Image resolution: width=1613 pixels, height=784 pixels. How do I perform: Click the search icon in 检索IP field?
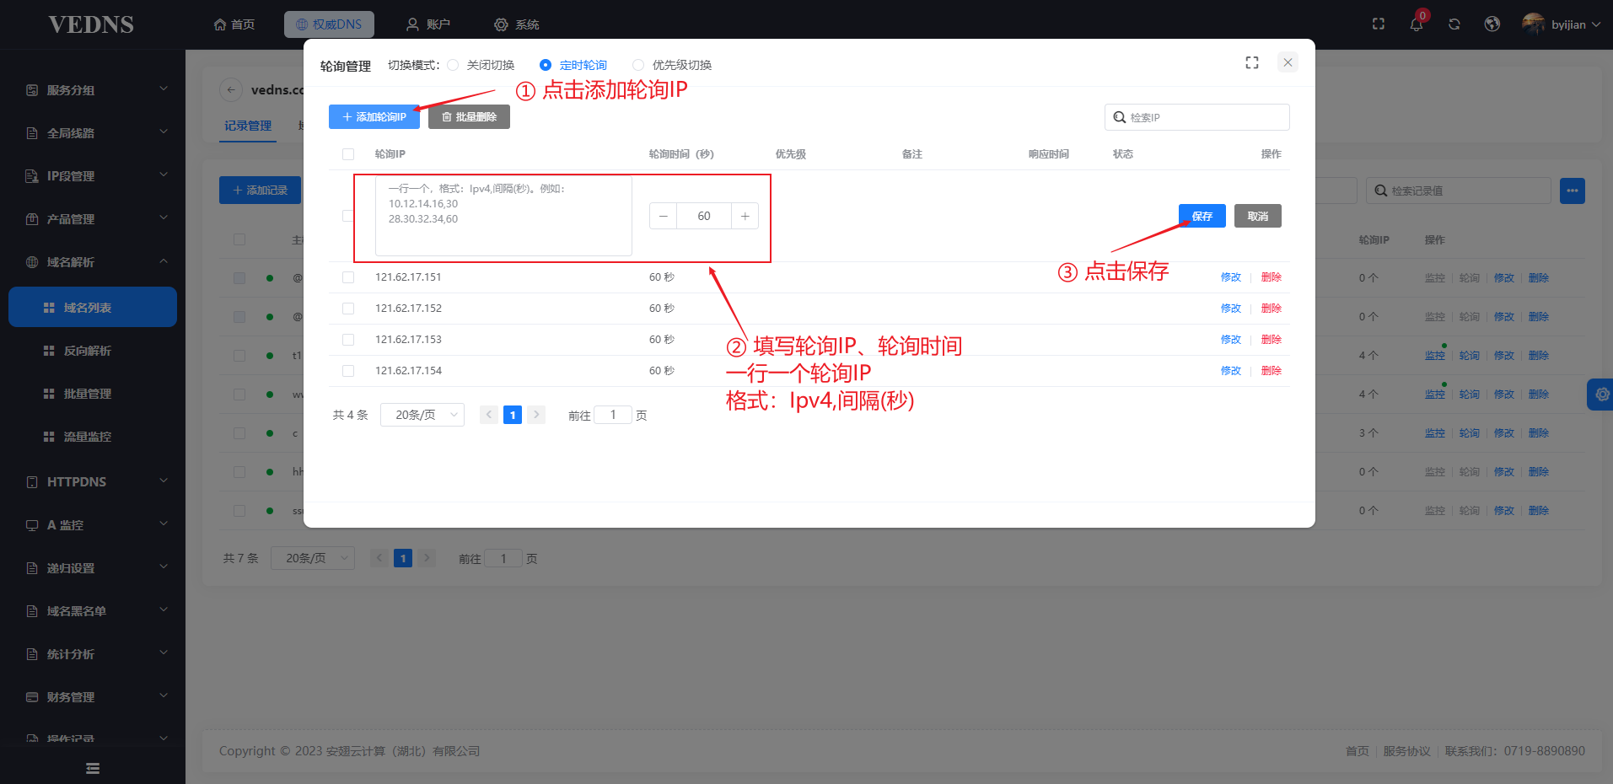coord(1119,117)
